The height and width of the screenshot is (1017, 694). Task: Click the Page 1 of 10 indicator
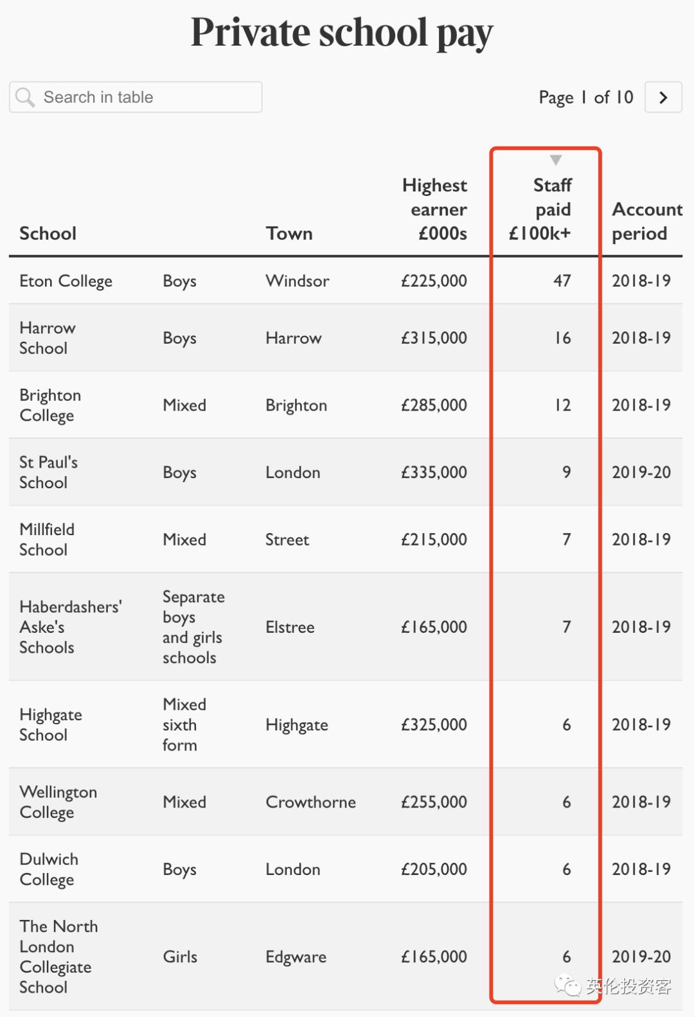coord(585,97)
